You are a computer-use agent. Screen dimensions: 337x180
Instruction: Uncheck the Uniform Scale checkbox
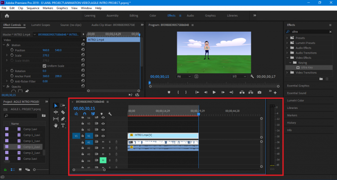[44, 66]
